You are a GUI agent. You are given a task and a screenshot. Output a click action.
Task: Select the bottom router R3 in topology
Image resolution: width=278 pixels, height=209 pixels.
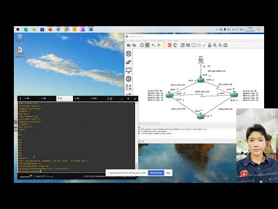(201, 117)
